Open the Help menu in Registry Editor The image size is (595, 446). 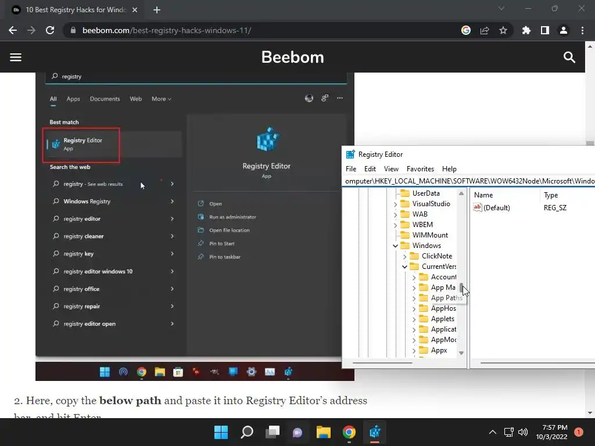[x=449, y=169]
